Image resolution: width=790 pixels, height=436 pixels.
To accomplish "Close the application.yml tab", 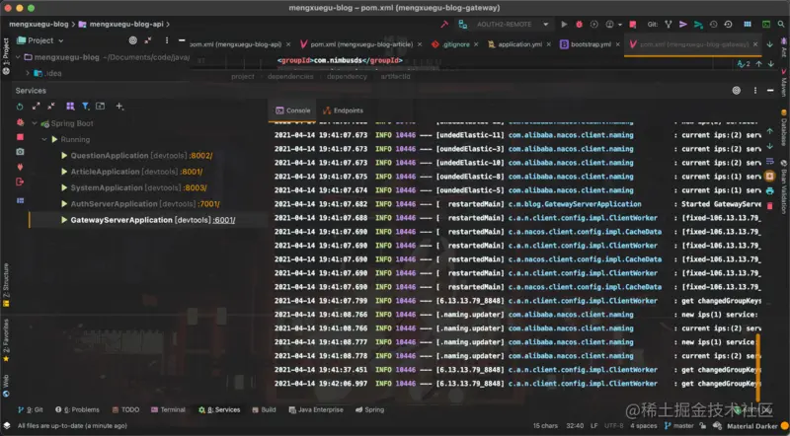I will [x=549, y=44].
